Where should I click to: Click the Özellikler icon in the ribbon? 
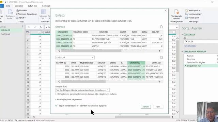(x=17, y=11)
